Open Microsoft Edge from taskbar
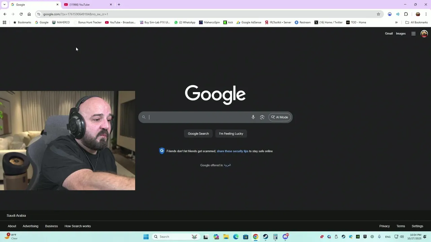This screenshot has height=242, width=431. [x=236, y=237]
